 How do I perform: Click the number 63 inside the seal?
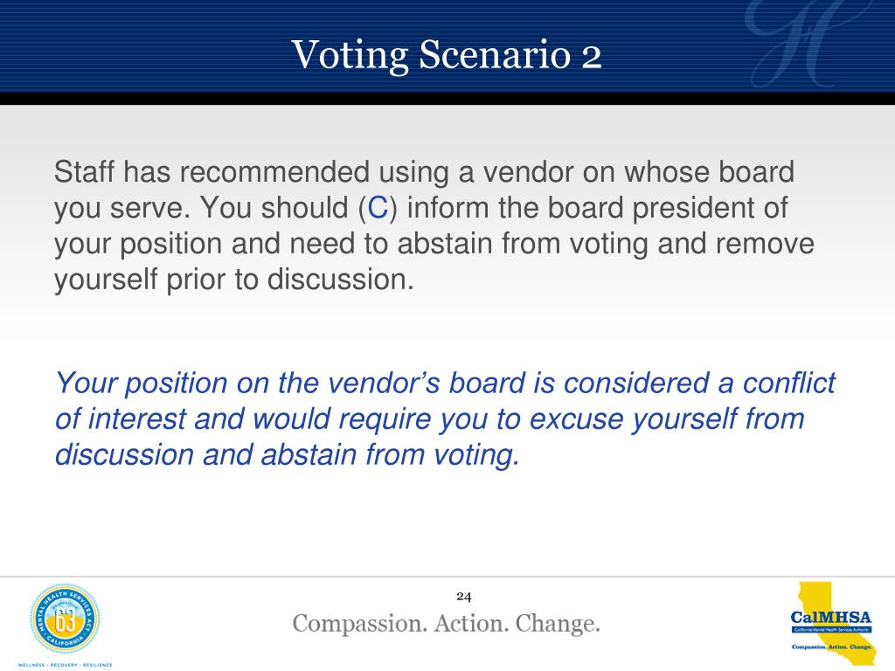click(x=65, y=622)
